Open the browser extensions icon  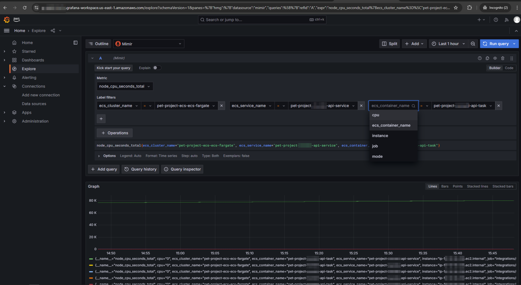coord(469,7)
